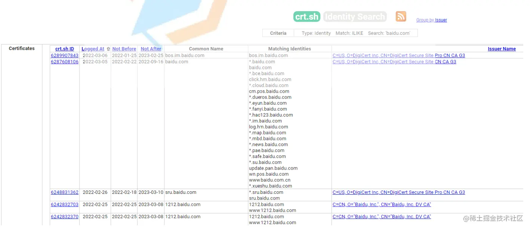Select identity *.bce.baidu.com
This screenshot has height=229, width=530.
point(266,74)
